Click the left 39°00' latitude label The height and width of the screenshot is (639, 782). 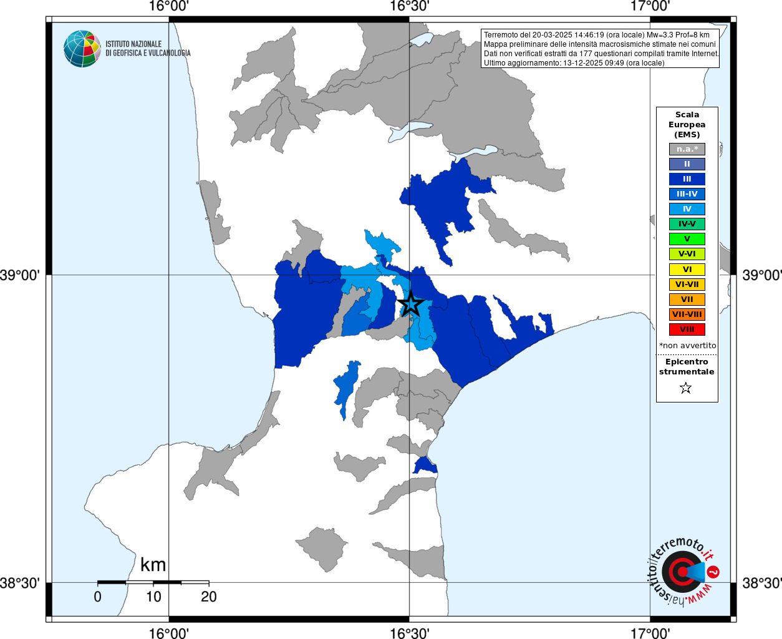[x=20, y=275]
